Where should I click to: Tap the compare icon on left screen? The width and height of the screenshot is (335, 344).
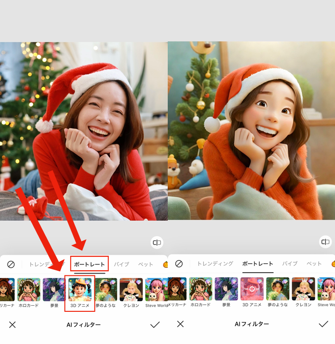[157, 242]
